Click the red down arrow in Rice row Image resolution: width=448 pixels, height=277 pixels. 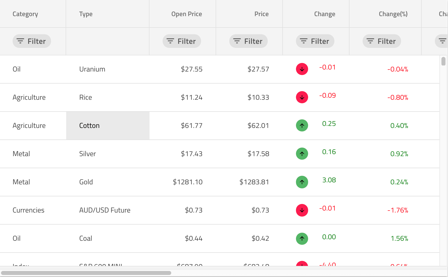pos(302,97)
